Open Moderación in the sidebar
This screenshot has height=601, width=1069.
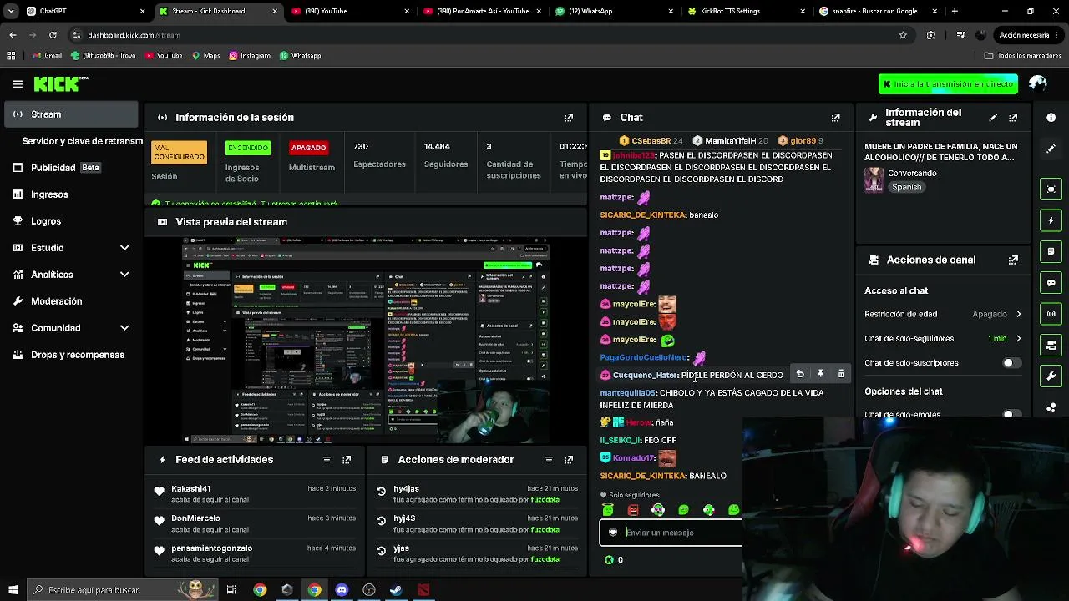(71, 301)
